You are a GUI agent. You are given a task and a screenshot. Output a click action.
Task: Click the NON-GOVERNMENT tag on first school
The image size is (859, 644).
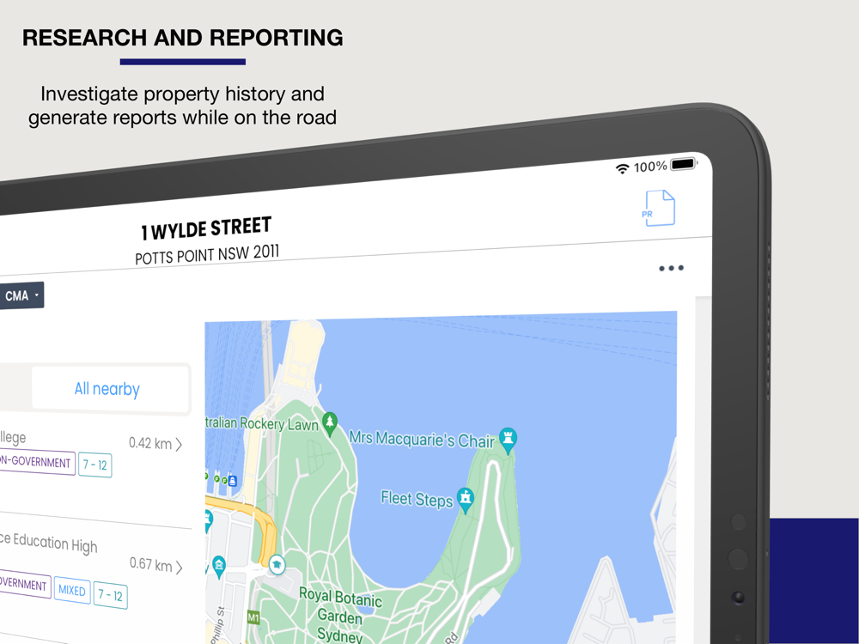click(x=36, y=462)
